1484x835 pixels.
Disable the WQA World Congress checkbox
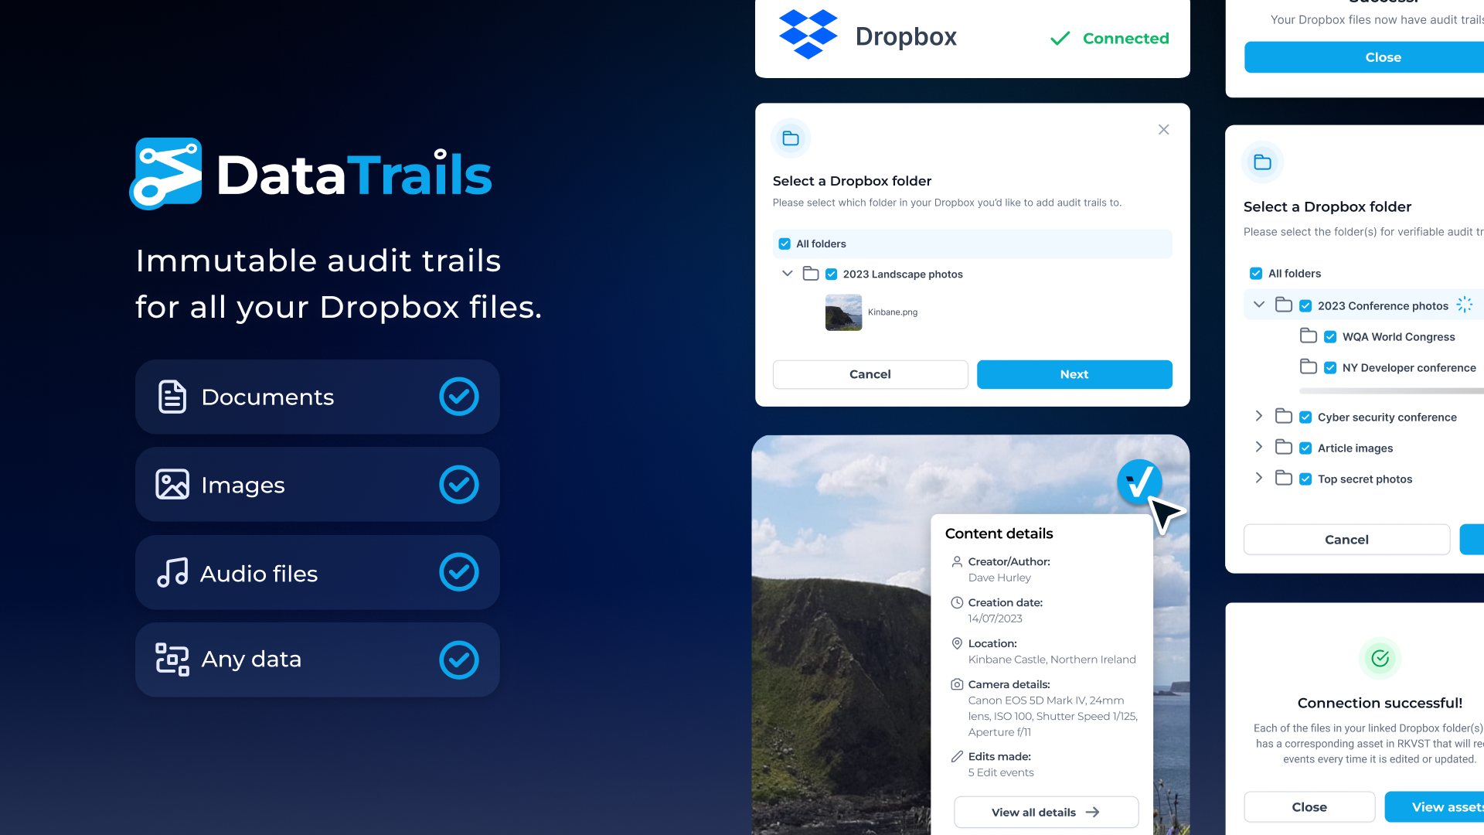pos(1330,336)
